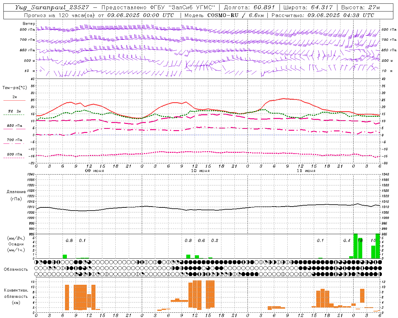Click the (мм/3ч.) precipitation unit label
The height and width of the screenshot is (318, 398).
pyautogui.click(x=16, y=238)
